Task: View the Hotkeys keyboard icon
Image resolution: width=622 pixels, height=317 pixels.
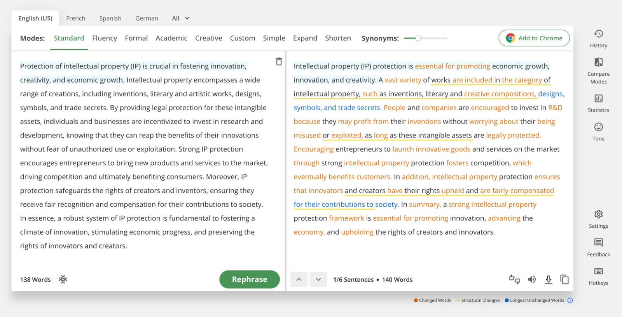Action: coord(598,272)
